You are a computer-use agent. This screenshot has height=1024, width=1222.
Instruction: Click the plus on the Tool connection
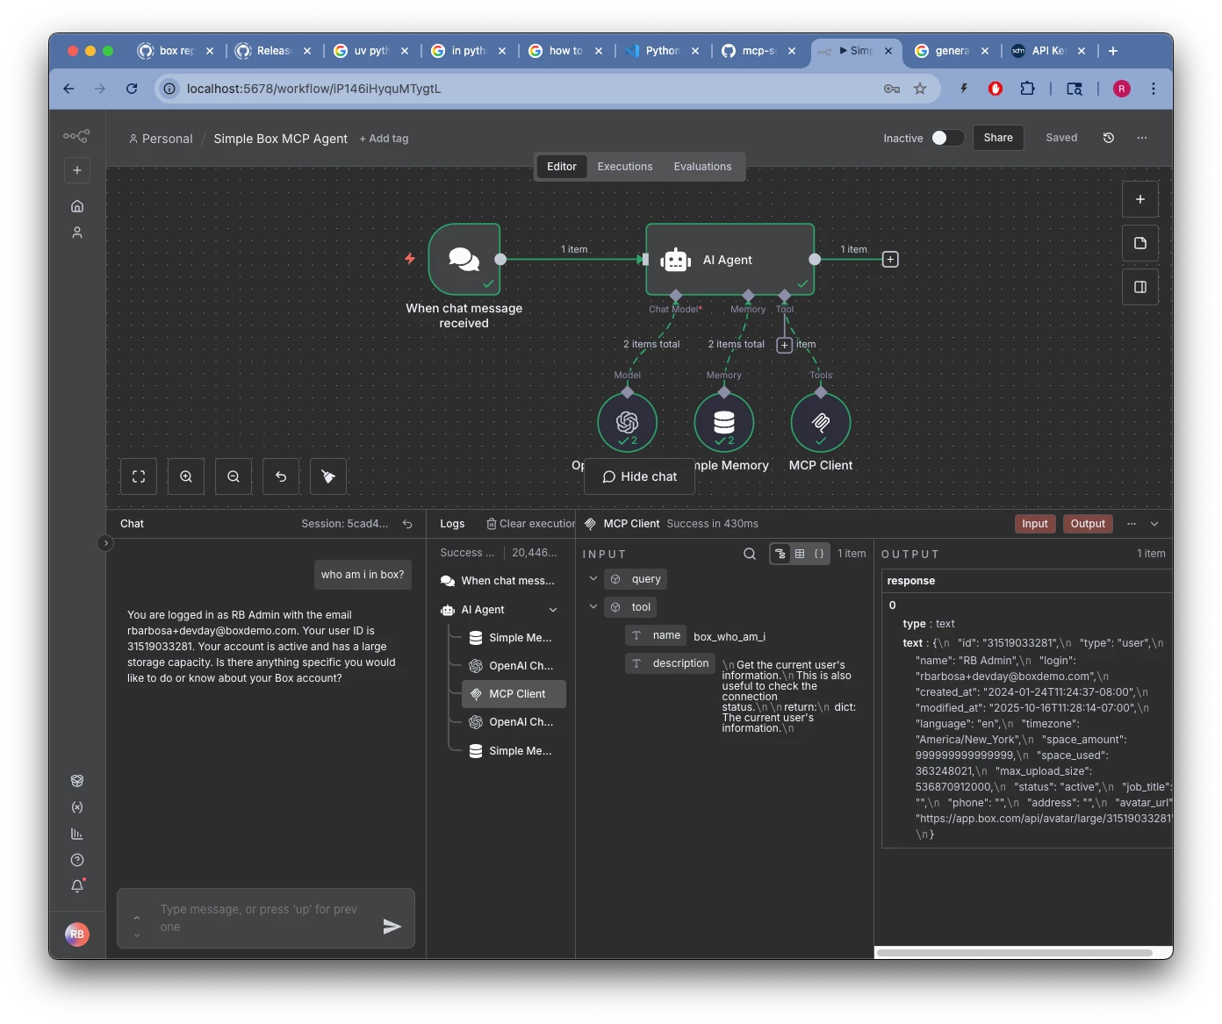pyautogui.click(x=785, y=345)
